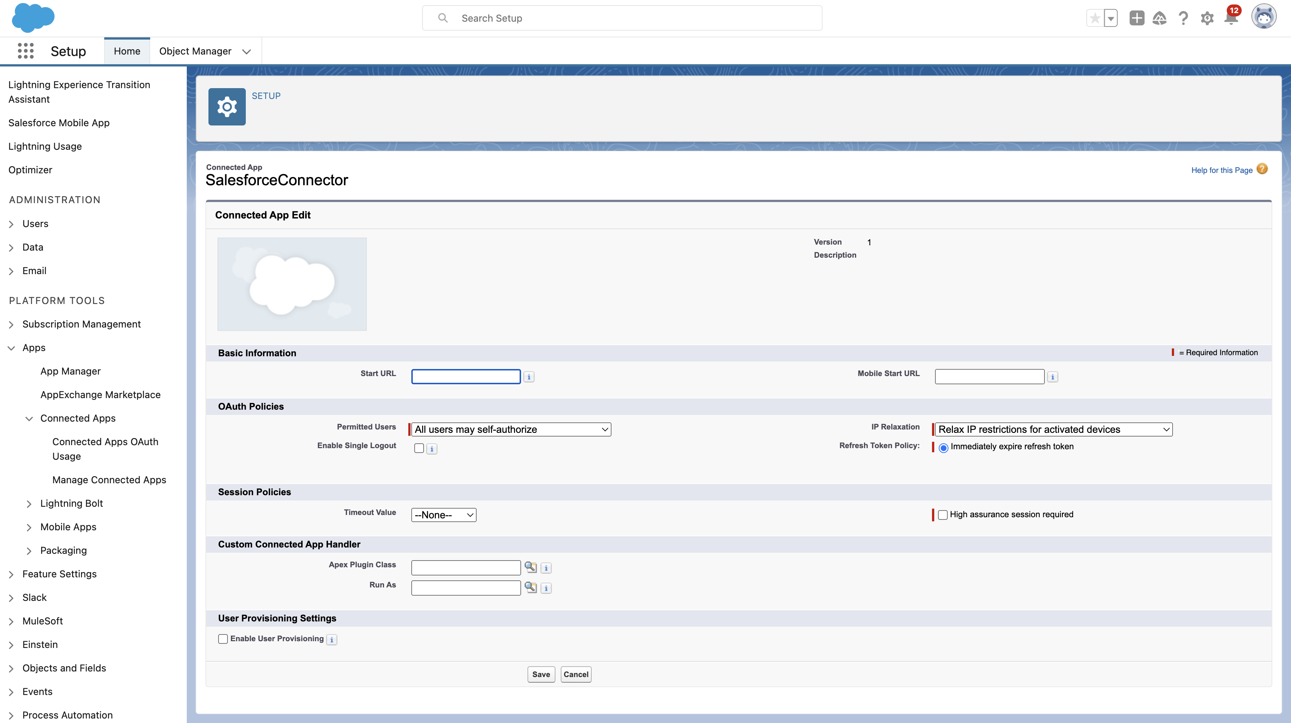Open Manage Connected Apps in sidebar
The image size is (1291, 723).
coord(109,480)
